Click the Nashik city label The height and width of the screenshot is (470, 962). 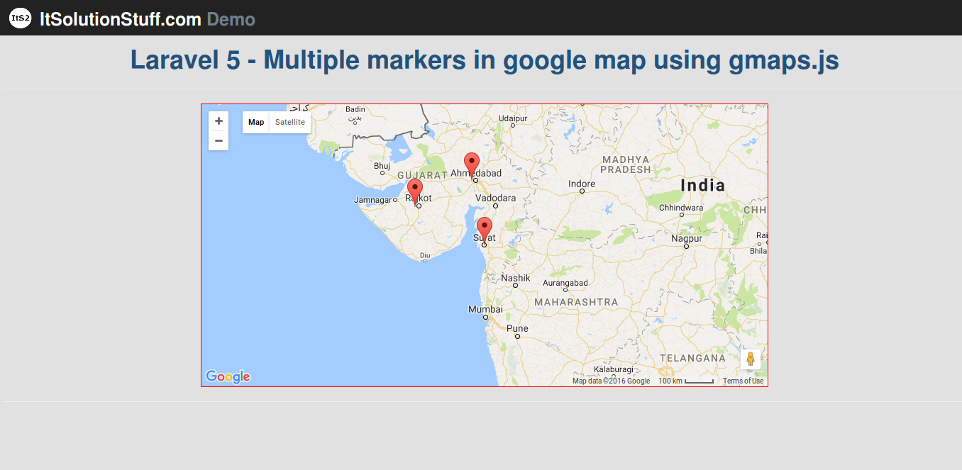tap(516, 278)
